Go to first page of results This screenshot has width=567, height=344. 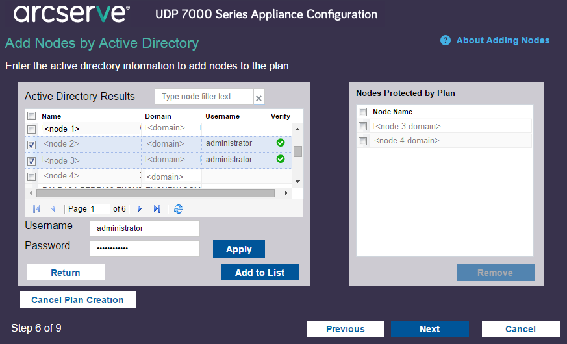point(36,209)
